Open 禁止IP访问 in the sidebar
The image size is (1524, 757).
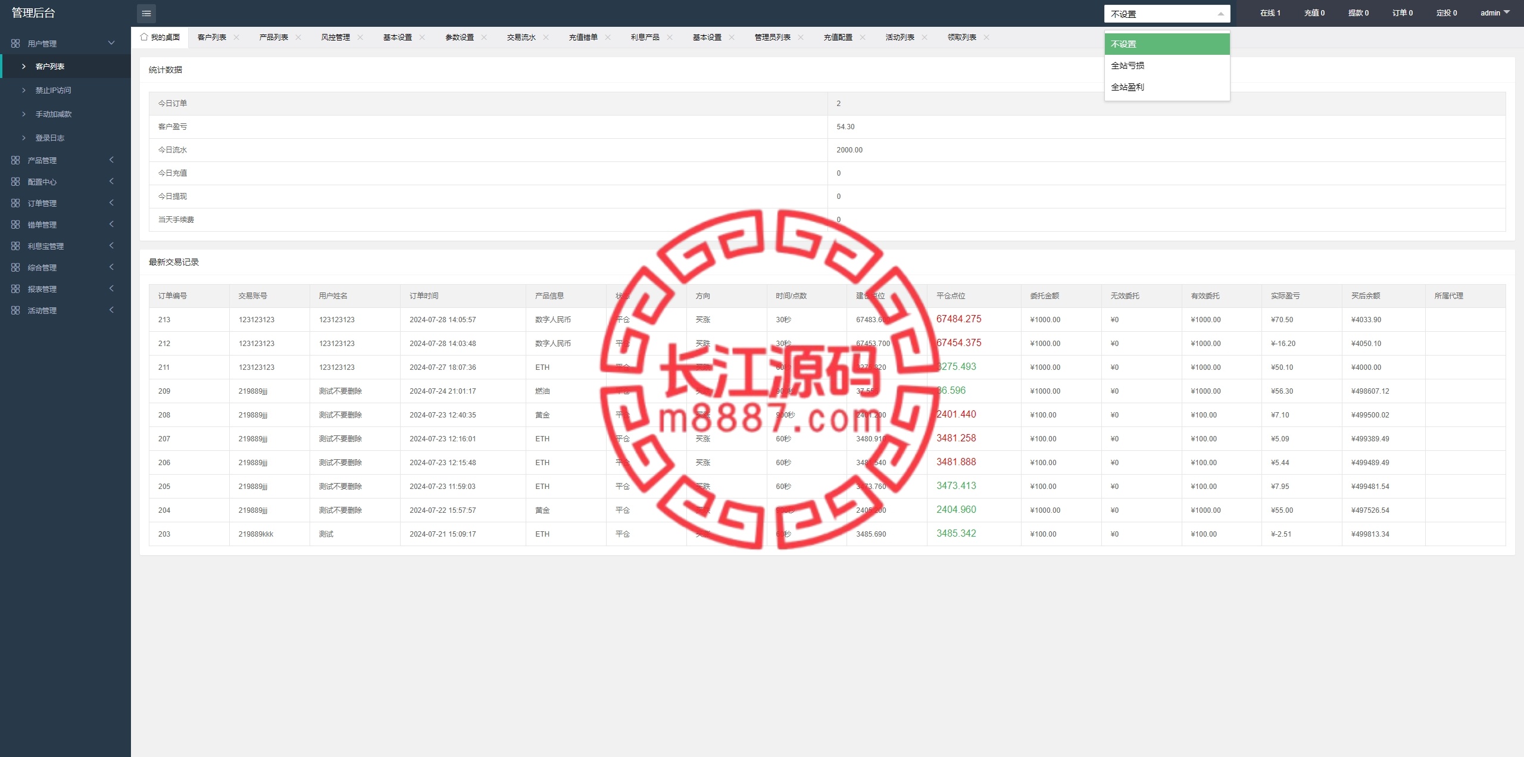(x=65, y=90)
